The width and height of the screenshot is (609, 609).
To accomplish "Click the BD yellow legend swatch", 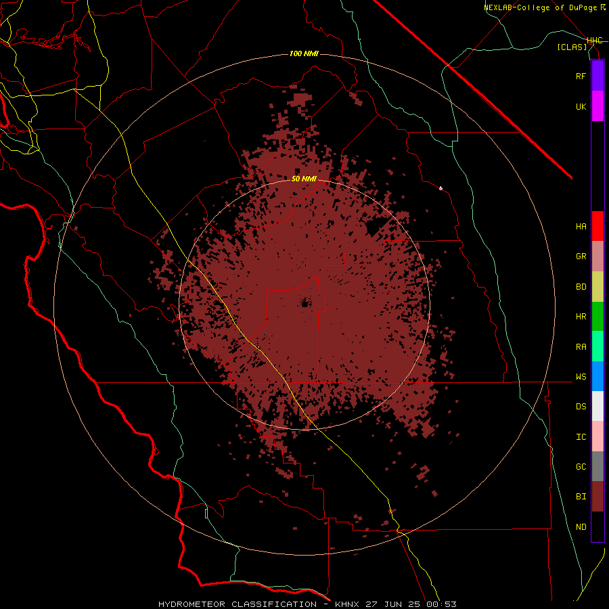I will pyautogui.click(x=597, y=287).
